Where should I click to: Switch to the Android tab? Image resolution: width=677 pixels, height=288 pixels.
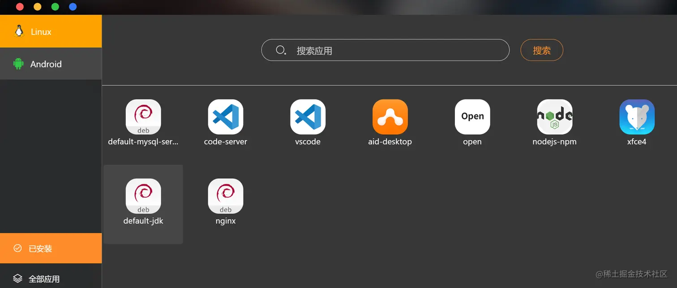pyautogui.click(x=51, y=64)
